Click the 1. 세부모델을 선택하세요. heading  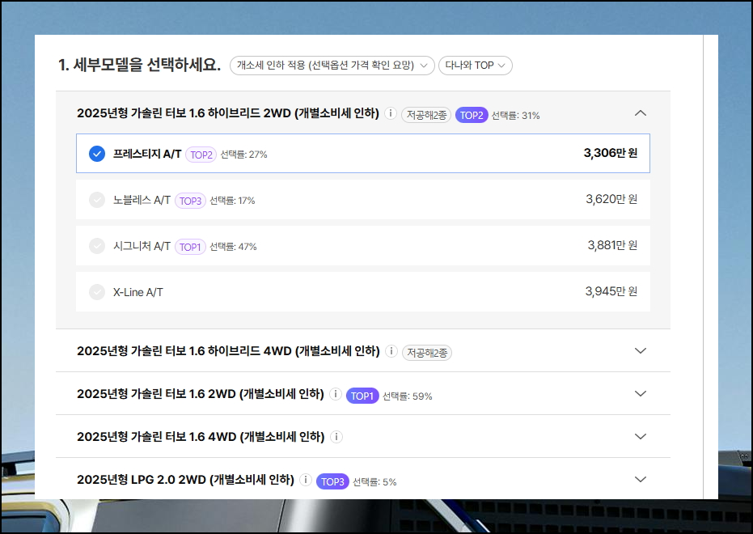tap(140, 65)
